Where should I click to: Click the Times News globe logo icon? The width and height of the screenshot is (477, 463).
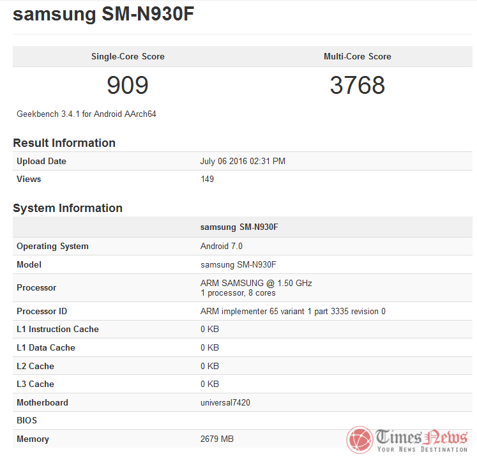tap(360, 440)
